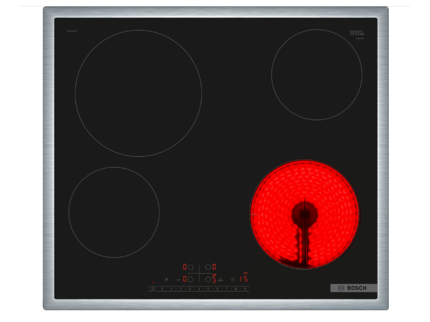Click the large rear-left cooking zone
Screen dimensions: 430x322
pos(138,93)
